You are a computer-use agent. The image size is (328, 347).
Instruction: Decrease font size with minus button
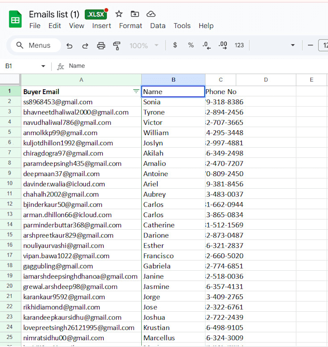pos(310,45)
